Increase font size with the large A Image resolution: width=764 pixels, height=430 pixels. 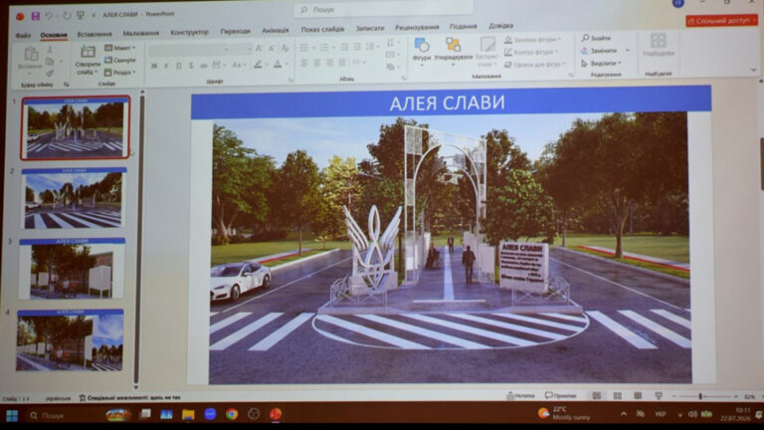pyautogui.click(x=259, y=48)
